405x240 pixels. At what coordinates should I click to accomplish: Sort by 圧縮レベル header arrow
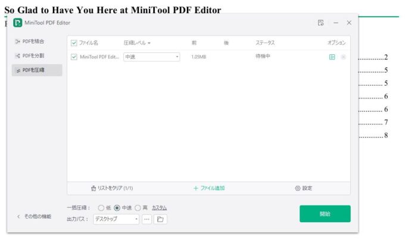[149, 43]
